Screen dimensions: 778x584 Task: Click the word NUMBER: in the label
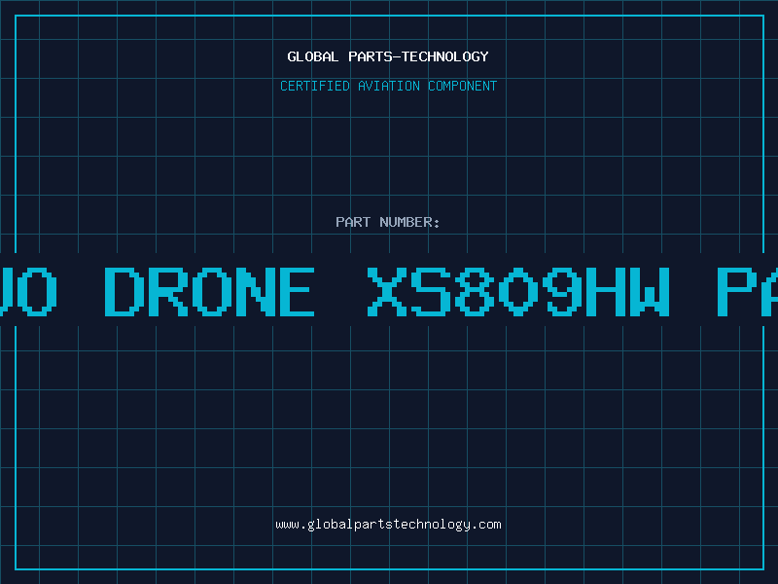click(x=409, y=222)
